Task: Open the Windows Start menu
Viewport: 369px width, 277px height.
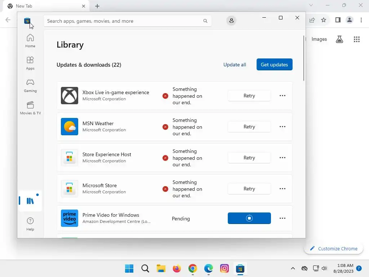Action: coord(129,268)
